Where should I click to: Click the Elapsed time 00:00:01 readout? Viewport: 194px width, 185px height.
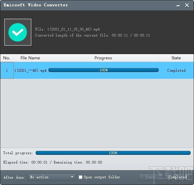[25, 162]
